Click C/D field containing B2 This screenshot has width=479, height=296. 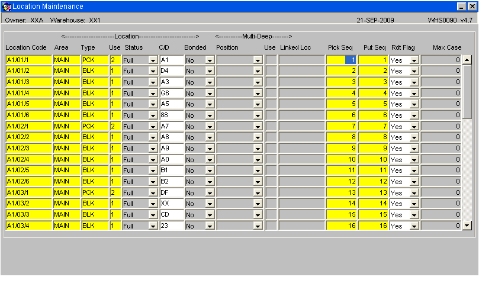pos(172,182)
